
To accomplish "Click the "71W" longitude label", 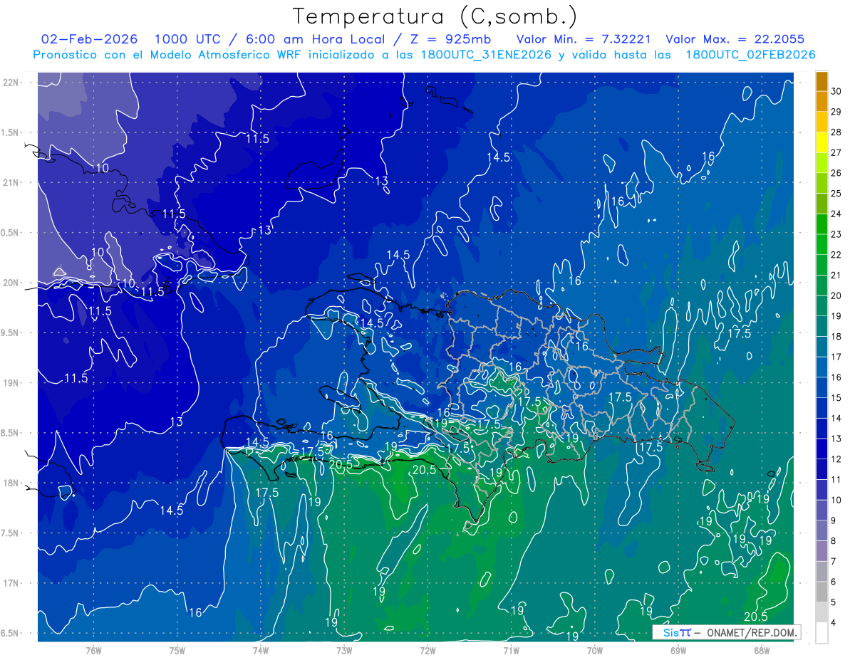I will (511, 651).
